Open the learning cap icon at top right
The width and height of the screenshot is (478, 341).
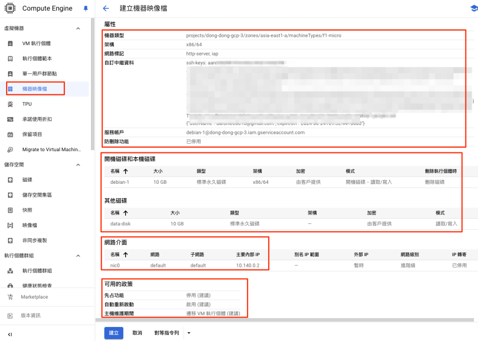(x=474, y=8)
